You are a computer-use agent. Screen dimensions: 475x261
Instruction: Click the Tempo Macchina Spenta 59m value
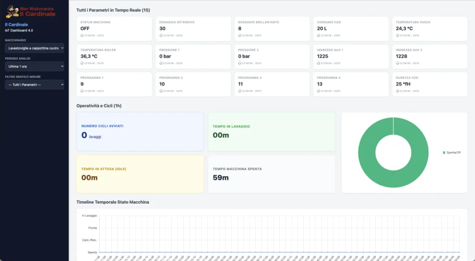[220, 178]
